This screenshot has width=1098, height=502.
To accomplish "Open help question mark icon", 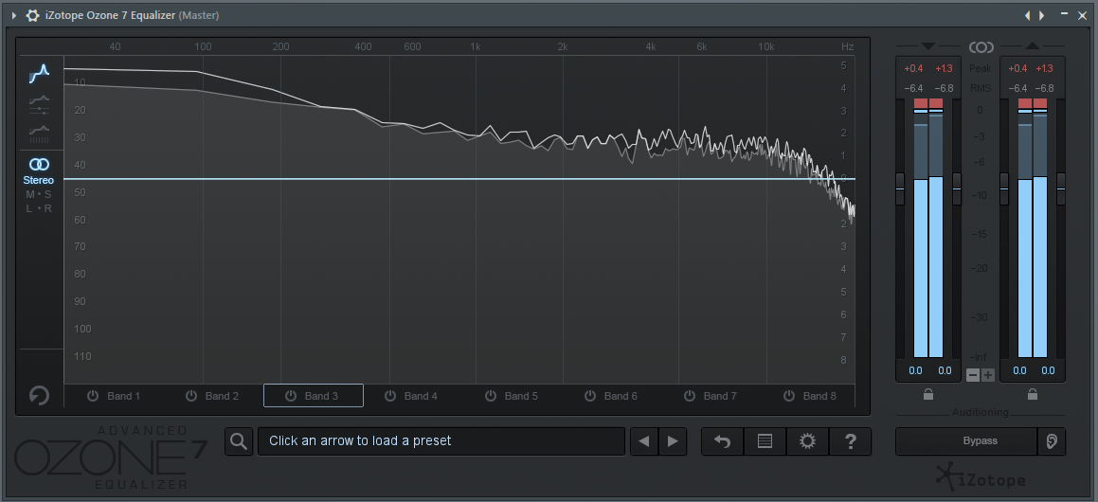I will point(850,441).
